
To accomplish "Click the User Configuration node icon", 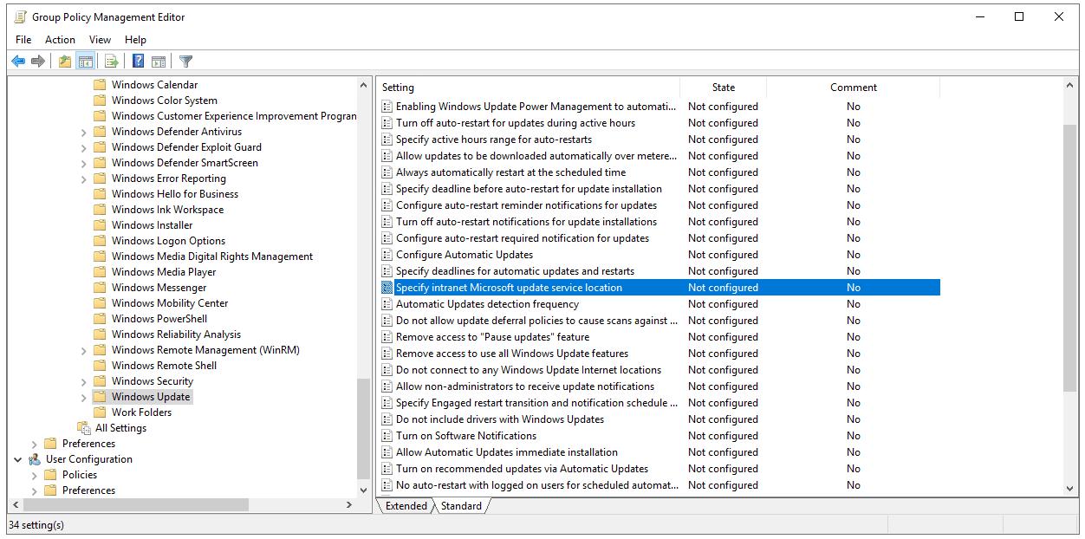I will click(x=35, y=459).
